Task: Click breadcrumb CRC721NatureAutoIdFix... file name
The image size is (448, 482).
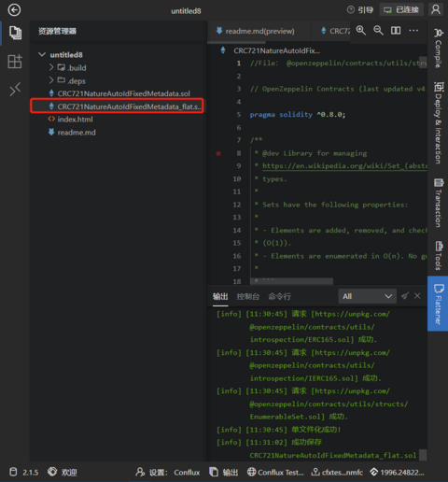Action: (276, 50)
